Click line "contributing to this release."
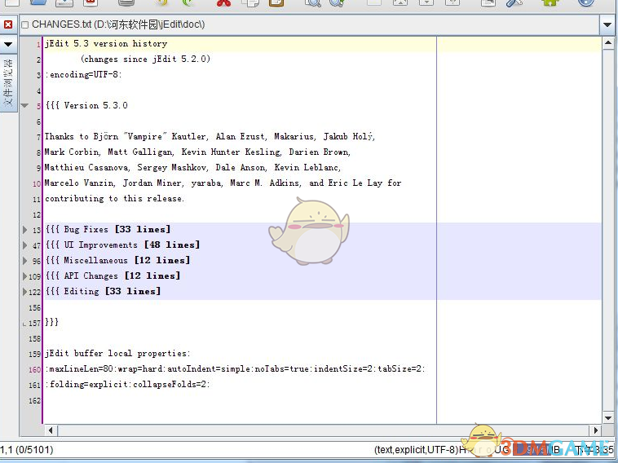The width and height of the screenshot is (618, 463). [x=114, y=199]
